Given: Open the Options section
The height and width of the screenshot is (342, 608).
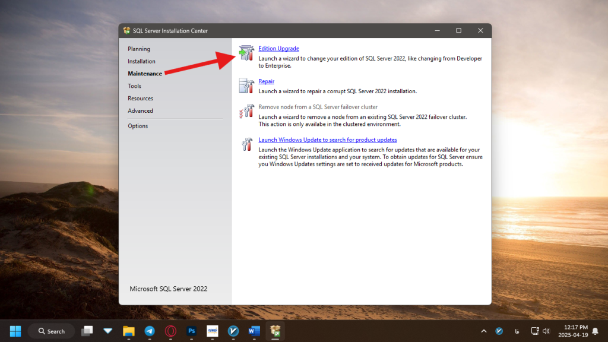Looking at the screenshot, I should (x=138, y=126).
